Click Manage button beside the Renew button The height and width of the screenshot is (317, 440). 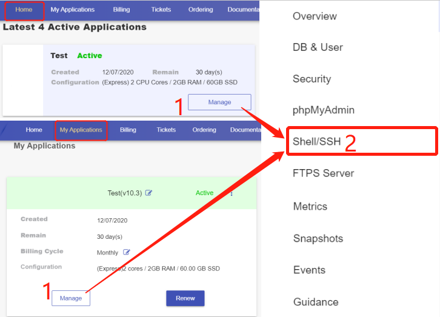71,298
